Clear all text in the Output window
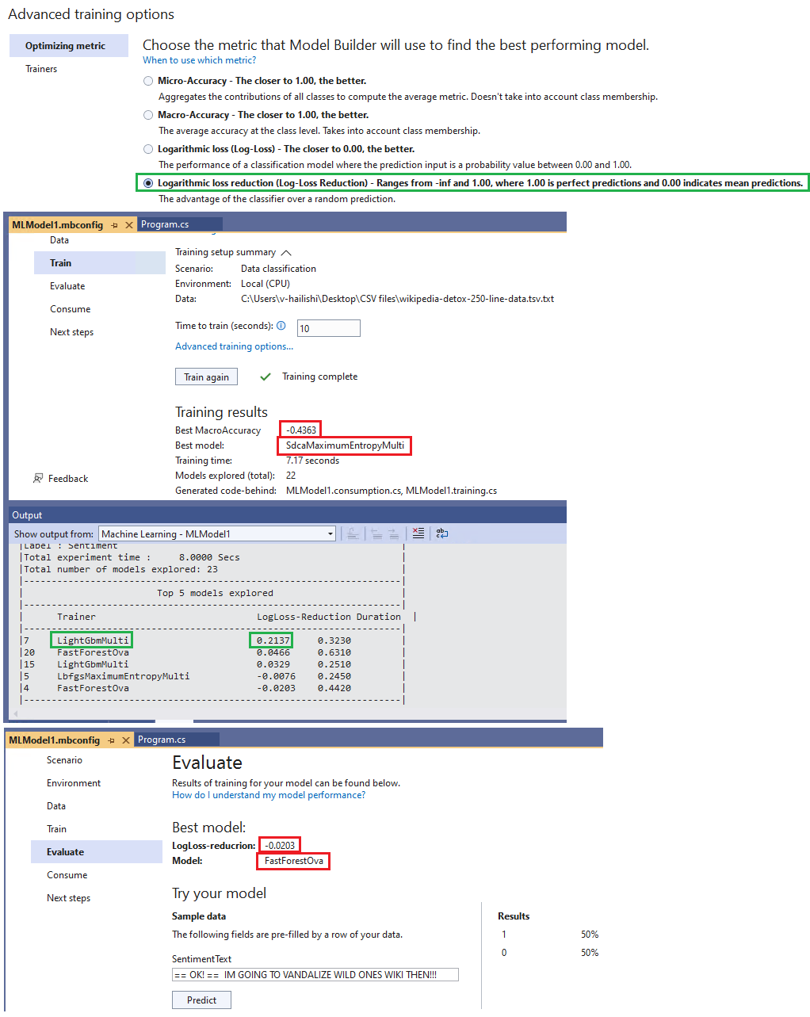Viewport: 810px width, 1017px height. coord(418,533)
